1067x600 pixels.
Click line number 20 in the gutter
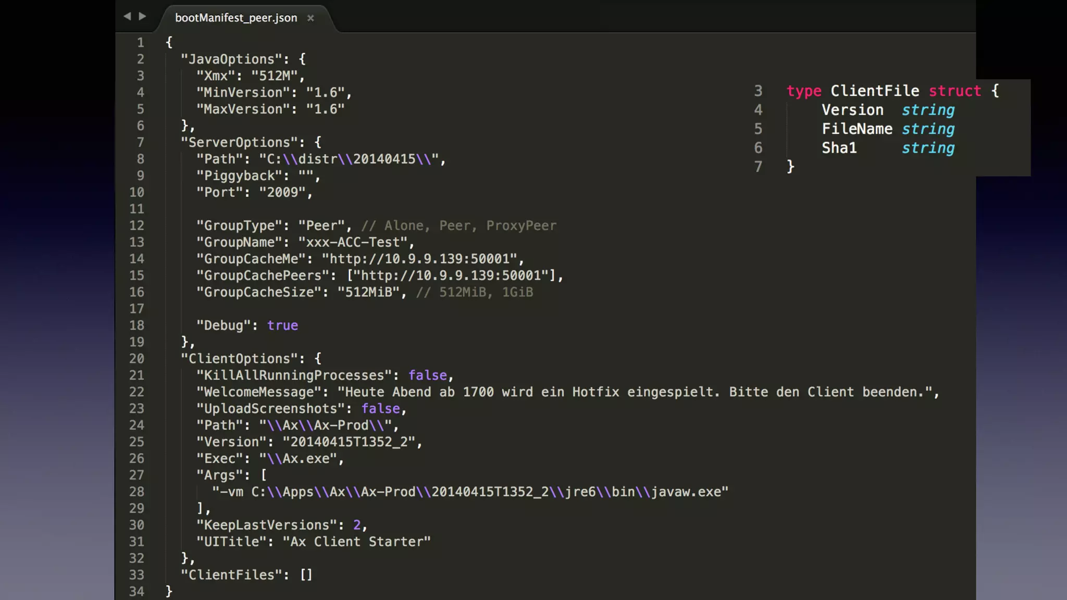pyautogui.click(x=137, y=359)
